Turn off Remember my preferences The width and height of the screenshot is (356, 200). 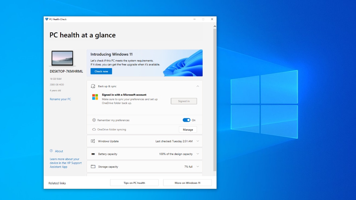(x=187, y=120)
